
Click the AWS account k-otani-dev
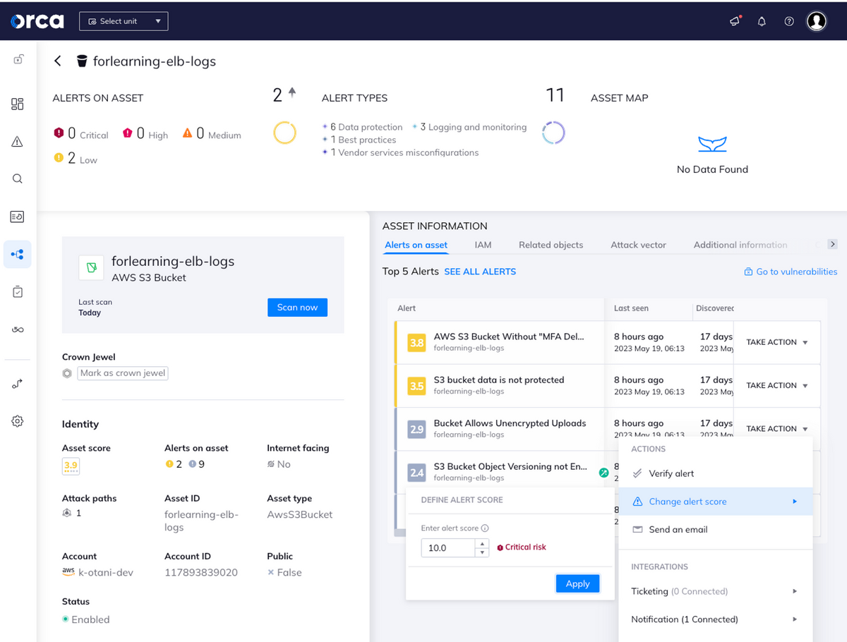click(97, 572)
